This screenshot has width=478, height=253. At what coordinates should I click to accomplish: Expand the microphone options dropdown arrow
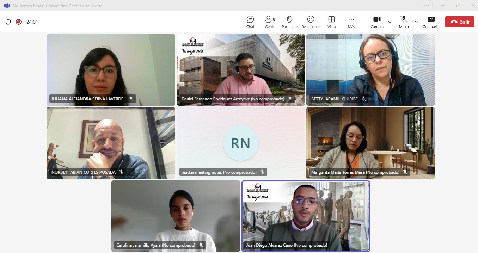tap(417, 22)
